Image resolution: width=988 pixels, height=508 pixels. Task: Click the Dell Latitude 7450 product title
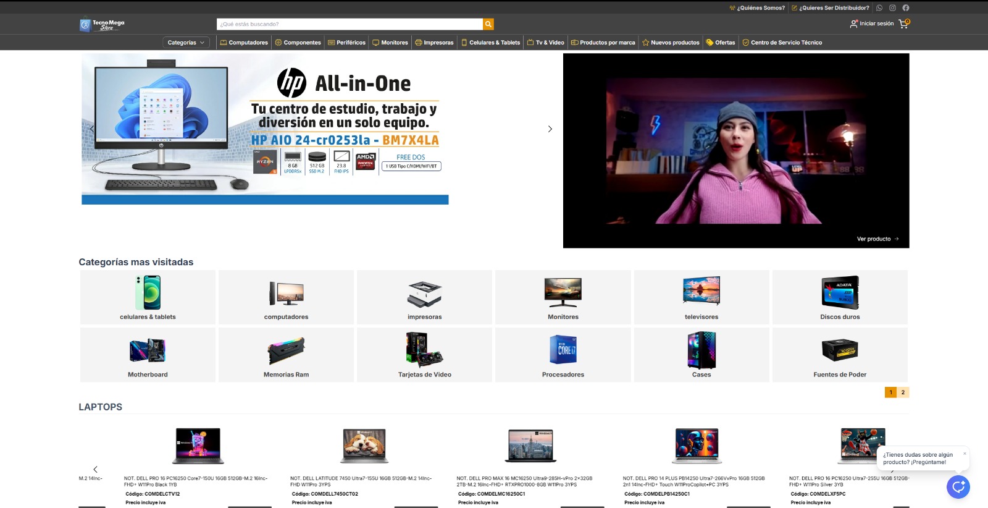[x=361, y=481]
